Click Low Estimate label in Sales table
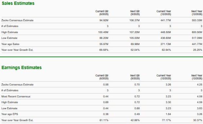 coord(9,38)
